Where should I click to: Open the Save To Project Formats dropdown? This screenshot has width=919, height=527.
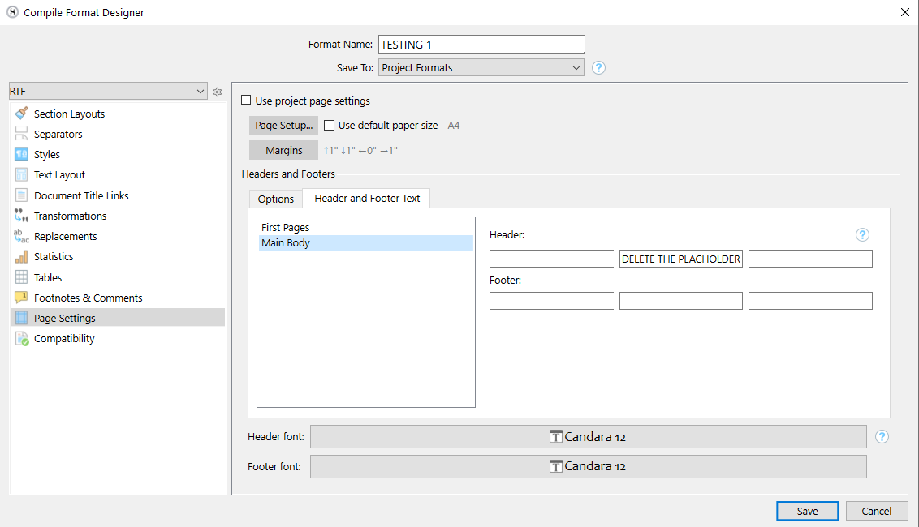[481, 68]
